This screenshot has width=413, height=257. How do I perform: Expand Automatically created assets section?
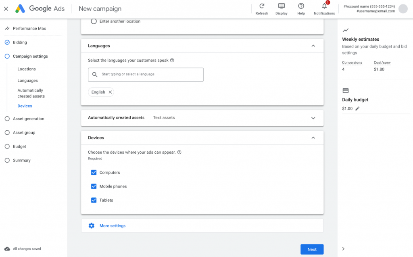point(313,118)
